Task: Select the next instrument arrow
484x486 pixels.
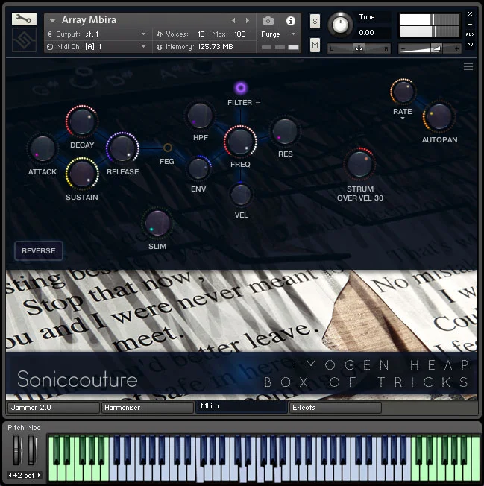Action: tap(248, 21)
